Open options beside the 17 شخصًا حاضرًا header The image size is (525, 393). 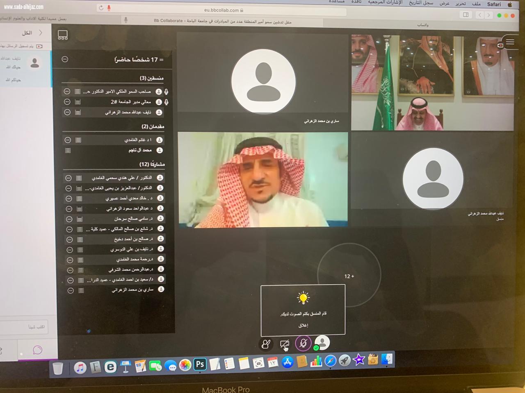(64, 59)
